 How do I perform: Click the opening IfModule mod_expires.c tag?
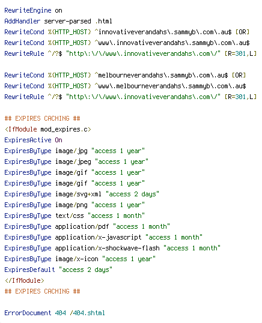click(x=47, y=129)
